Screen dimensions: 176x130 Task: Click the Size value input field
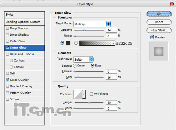pyautogui.click(x=111, y=77)
